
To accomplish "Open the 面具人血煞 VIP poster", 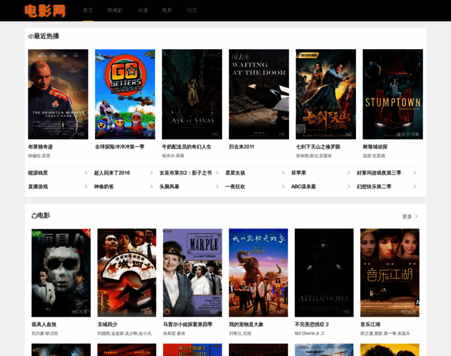I will pos(61,273).
